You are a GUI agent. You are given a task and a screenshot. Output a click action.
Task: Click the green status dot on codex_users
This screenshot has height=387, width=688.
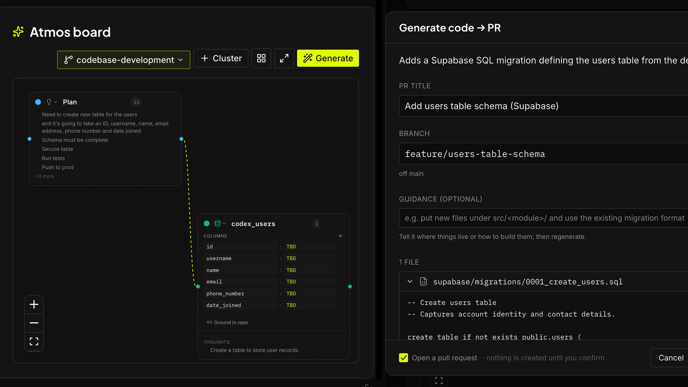(x=207, y=224)
